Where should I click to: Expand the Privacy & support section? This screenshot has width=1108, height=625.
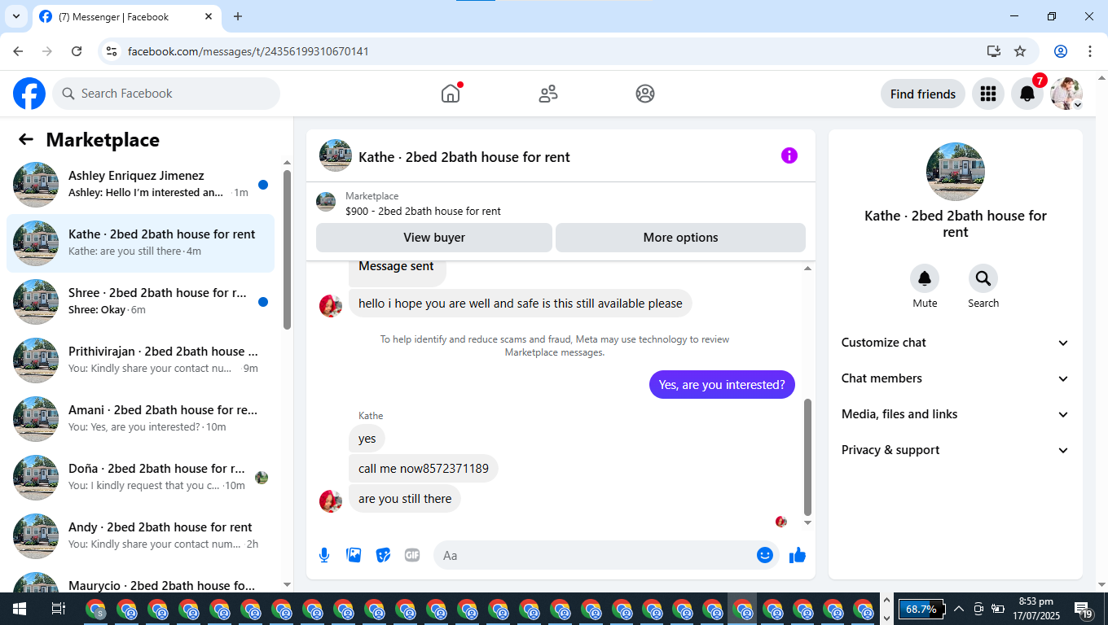tap(956, 450)
